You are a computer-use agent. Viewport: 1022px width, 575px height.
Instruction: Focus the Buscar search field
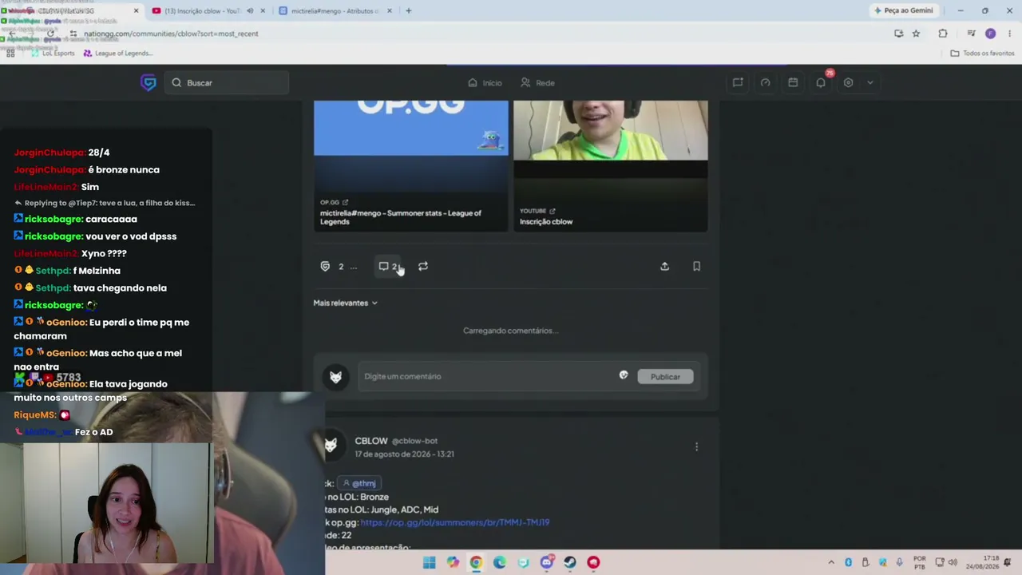[228, 82]
